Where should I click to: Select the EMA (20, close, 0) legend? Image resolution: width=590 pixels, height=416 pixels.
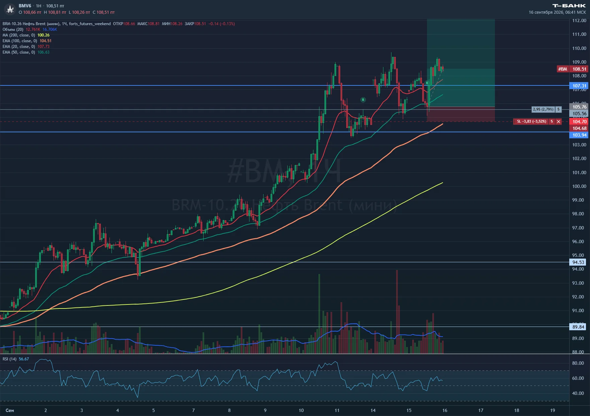point(19,47)
